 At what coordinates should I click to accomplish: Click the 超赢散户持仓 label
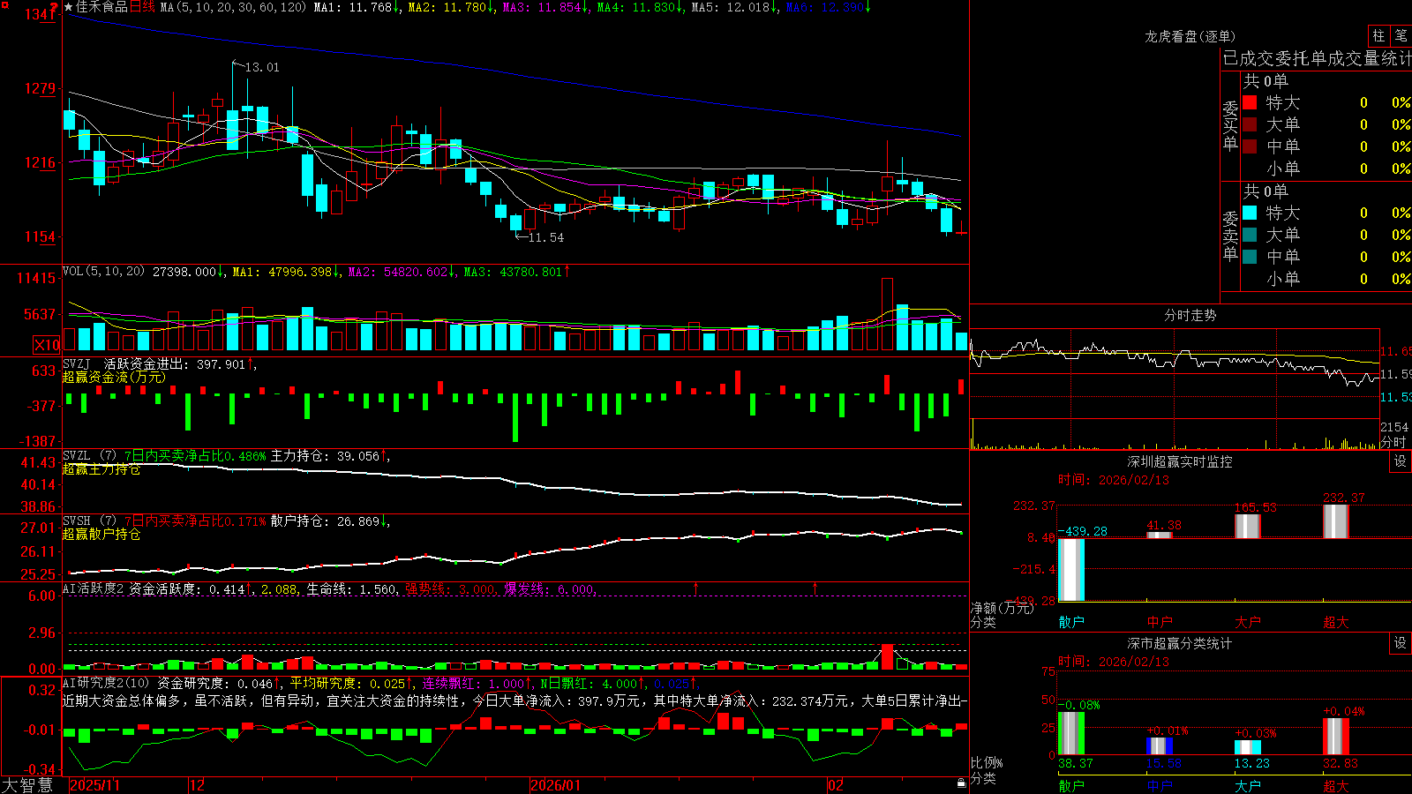[x=101, y=535]
